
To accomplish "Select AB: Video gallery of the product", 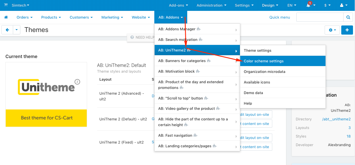I will 197,108.
